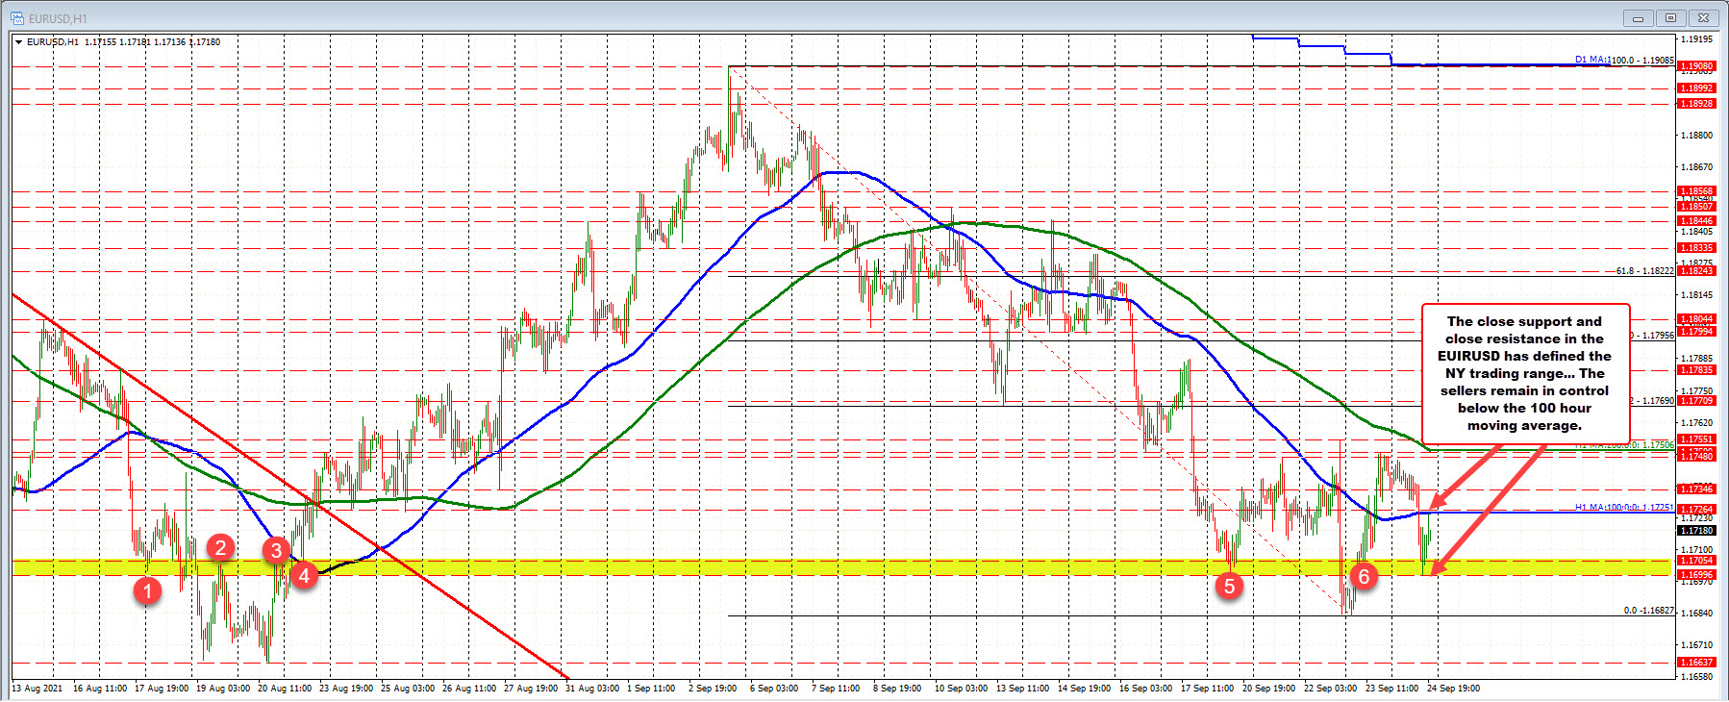The image size is (1729, 702).
Task: Select red circle marker number 5
Action: point(1229,585)
